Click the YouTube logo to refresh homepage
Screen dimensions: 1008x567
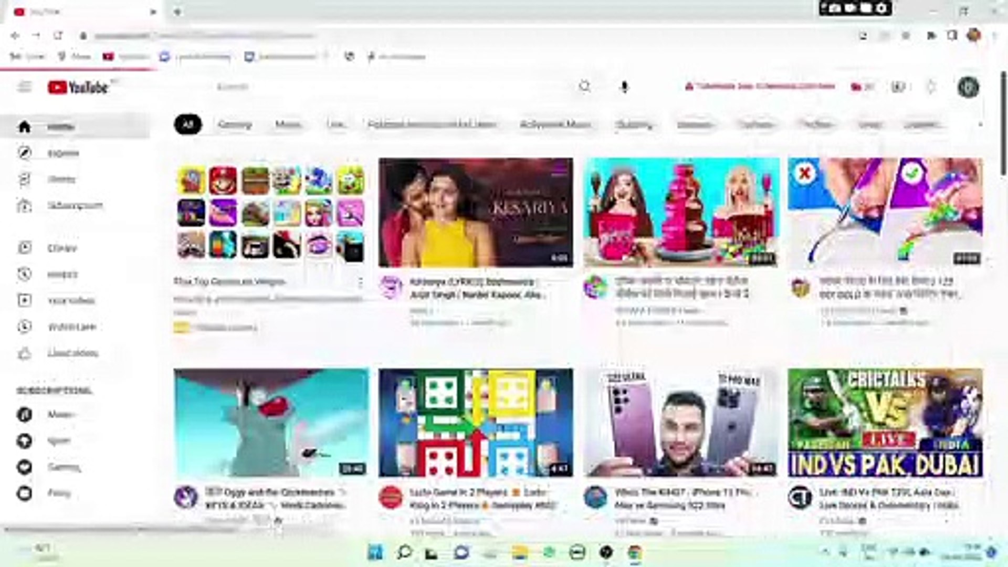[78, 87]
